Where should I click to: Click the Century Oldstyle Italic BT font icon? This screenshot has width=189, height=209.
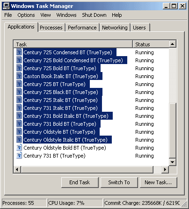[x=19, y=139]
